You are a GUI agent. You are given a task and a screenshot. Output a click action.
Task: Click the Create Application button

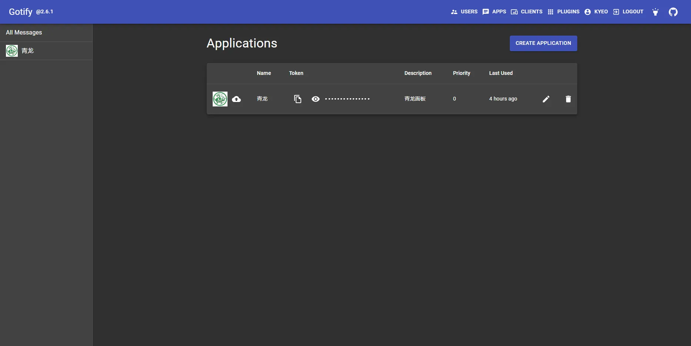(x=543, y=43)
